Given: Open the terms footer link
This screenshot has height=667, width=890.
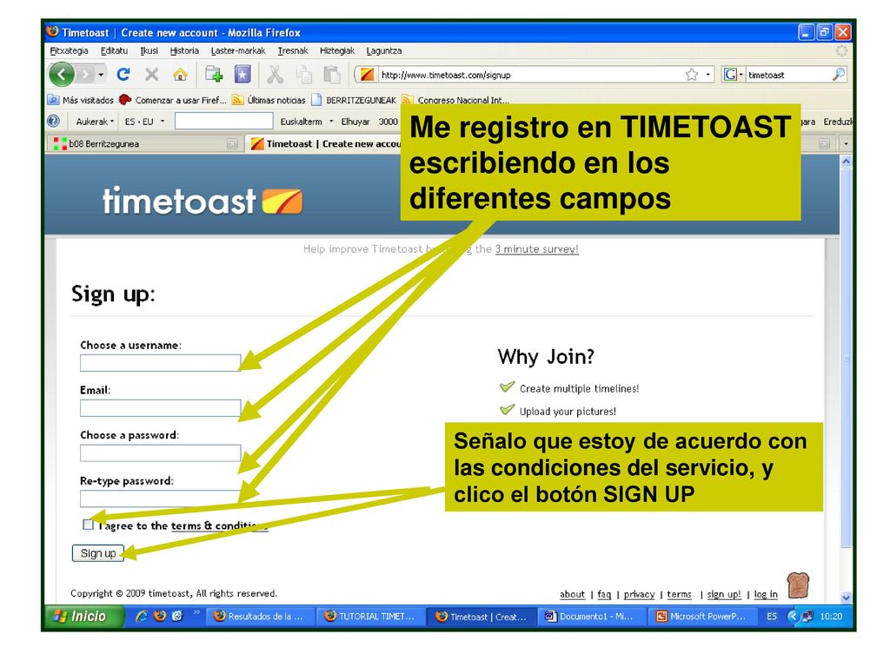Looking at the screenshot, I should tap(679, 594).
